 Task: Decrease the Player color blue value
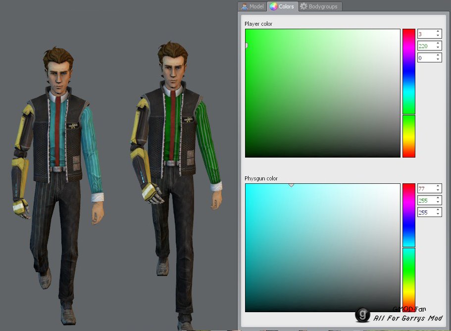coord(438,60)
